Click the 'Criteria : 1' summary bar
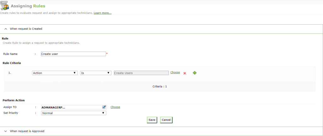The image size is (323, 136). pos(160,86)
